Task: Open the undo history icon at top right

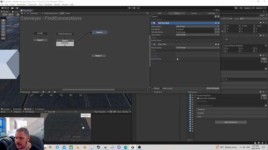Action: 236,8
